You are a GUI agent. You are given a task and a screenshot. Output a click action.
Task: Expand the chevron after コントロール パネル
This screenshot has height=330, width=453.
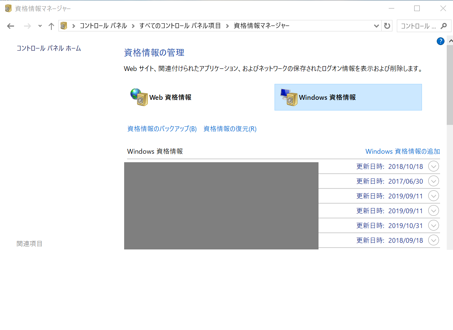tap(133, 26)
